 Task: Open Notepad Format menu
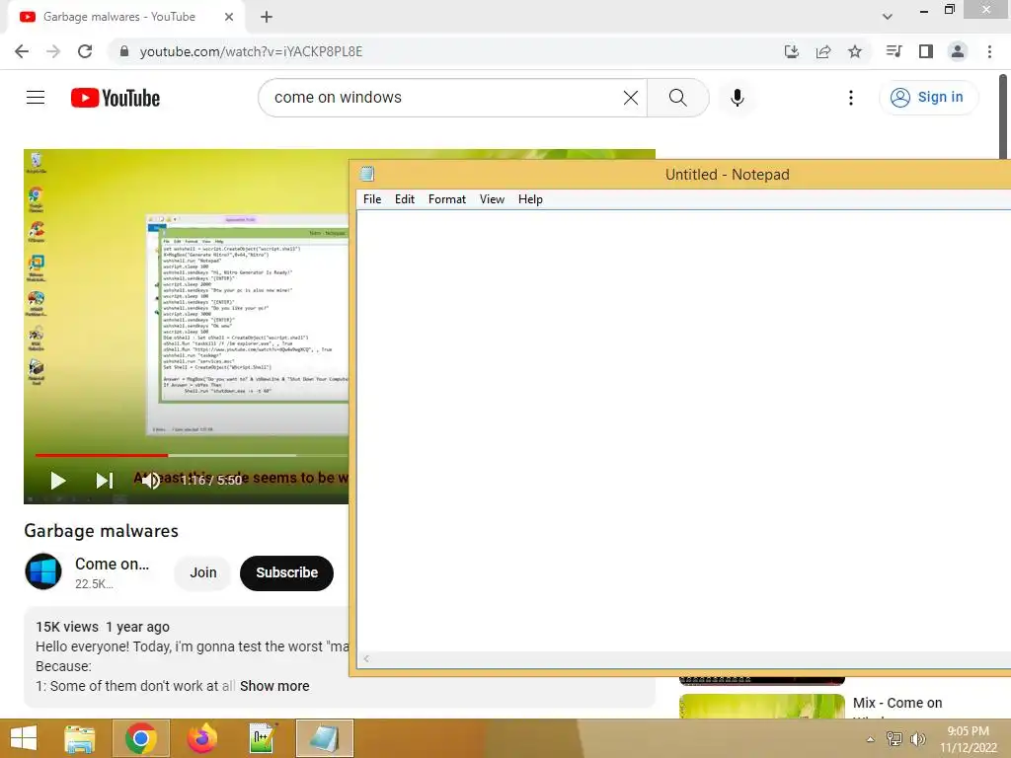pyautogui.click(x=447, y=199)
